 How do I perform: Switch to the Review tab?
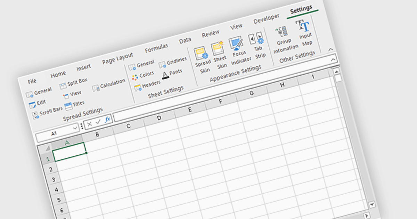click(x=211, y=34)
